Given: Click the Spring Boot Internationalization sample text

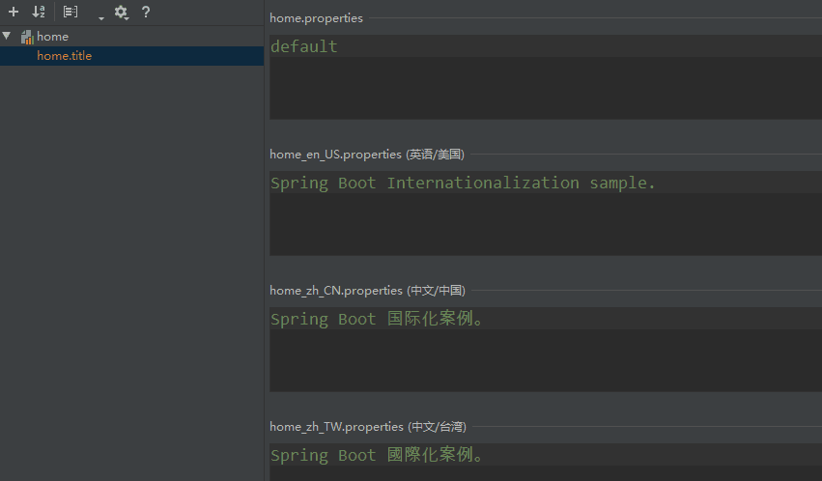Looking at the screenshot, I should (463, 183).
